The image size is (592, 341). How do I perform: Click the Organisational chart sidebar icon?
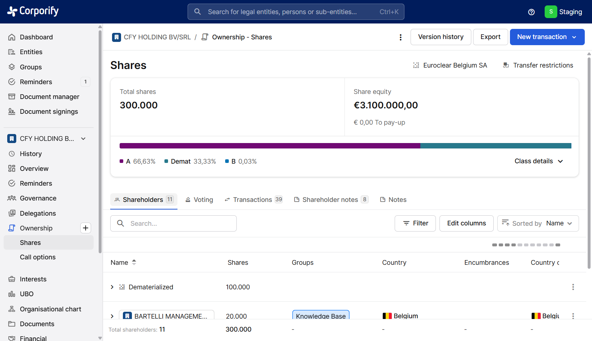coord(12,309)
